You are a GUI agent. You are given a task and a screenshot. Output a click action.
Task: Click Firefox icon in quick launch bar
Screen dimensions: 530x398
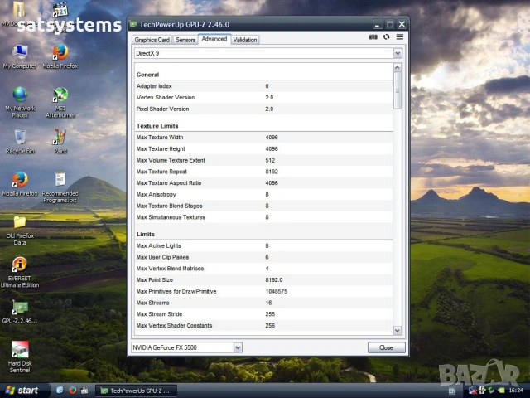[72, 391]
